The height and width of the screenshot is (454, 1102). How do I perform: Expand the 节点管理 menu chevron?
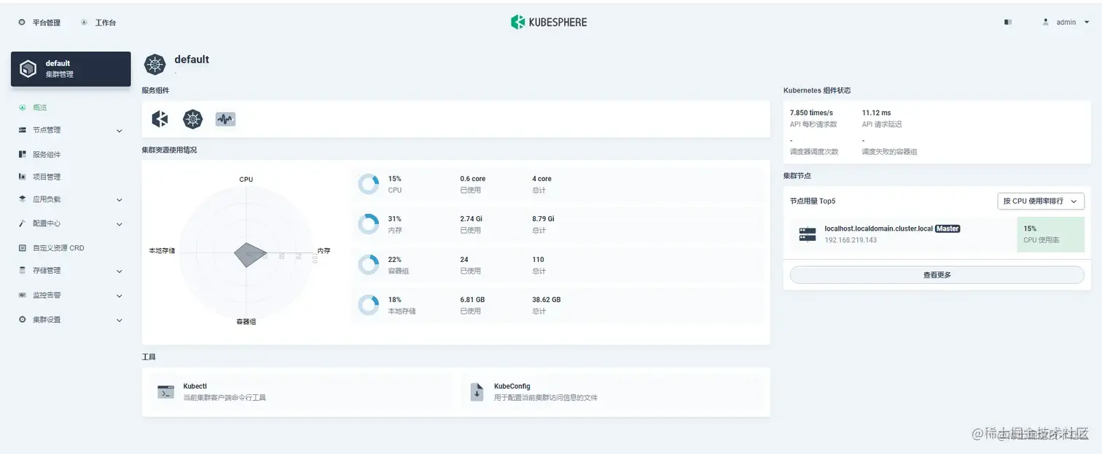click(120, 131)
